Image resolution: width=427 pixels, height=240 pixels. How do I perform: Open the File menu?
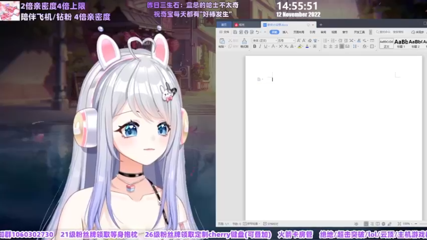point(224,32)
